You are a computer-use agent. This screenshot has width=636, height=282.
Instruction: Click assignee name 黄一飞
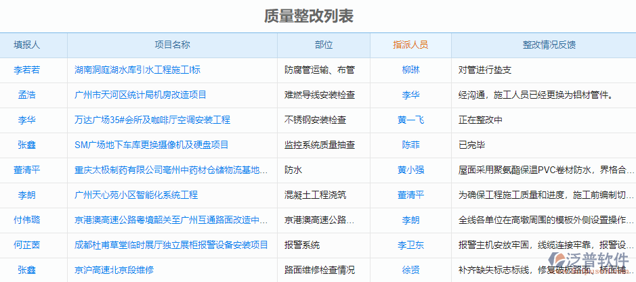click(410, 120)
